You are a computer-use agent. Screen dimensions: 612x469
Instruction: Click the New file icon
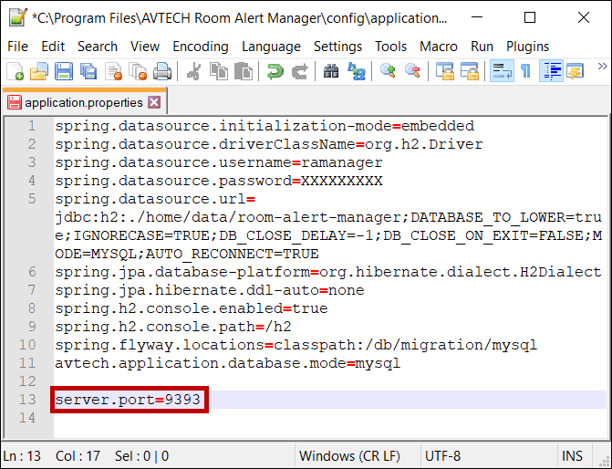click(15, 71)
